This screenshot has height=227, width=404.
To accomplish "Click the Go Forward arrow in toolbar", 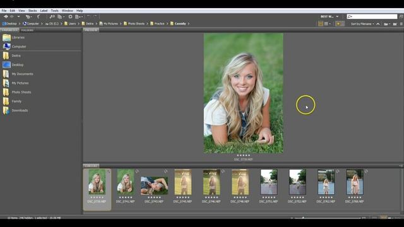I will point(12,16).
